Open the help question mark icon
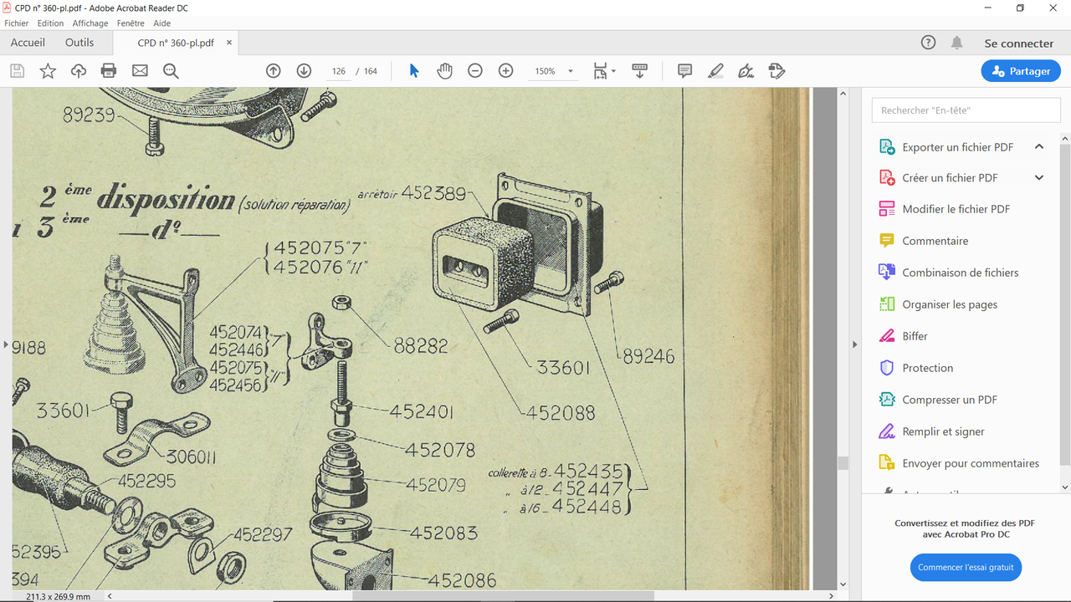Screen dimensions: 1071x602 (928, 43)
